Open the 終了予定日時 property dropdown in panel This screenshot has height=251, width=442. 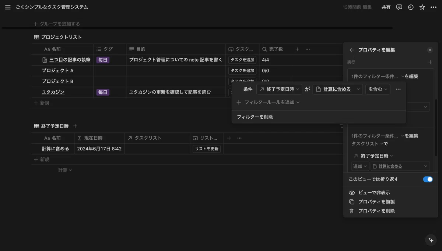click(373, 156)
